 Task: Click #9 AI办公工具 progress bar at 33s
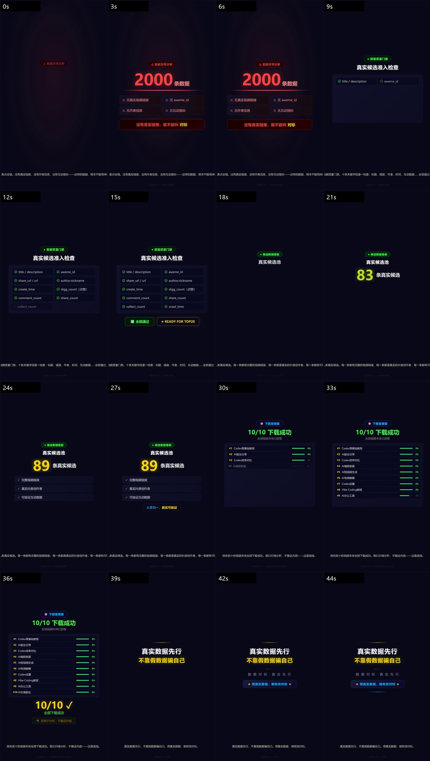406,496
